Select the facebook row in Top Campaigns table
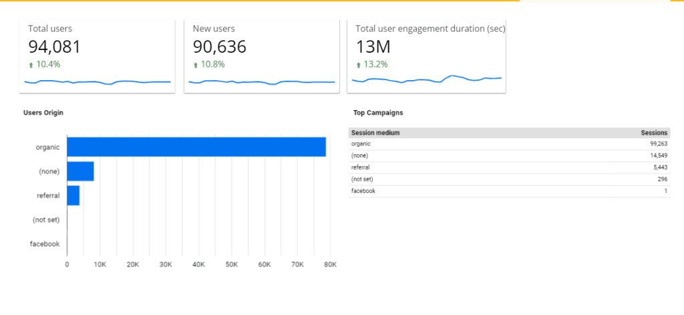The width and height of the screenshot is (684, 315). pos(508,191)
